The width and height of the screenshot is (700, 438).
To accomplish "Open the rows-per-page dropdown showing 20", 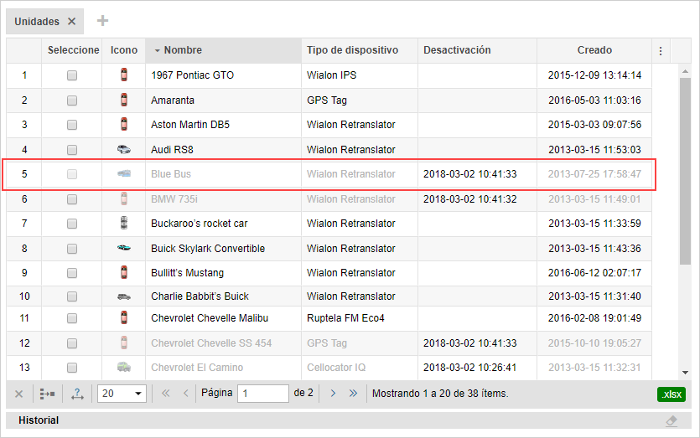I will [x=122, y=393].
